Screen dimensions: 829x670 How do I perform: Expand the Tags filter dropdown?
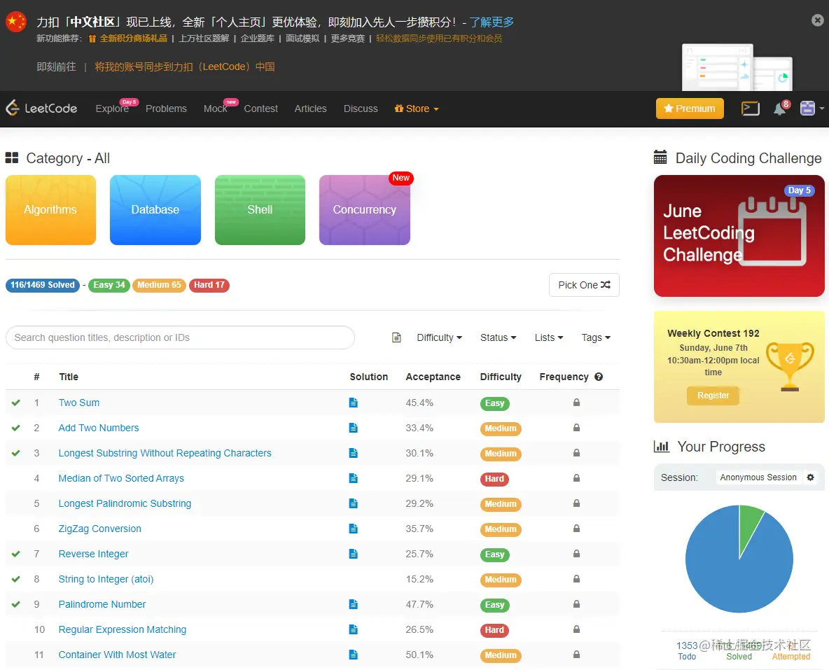(596, 337)
